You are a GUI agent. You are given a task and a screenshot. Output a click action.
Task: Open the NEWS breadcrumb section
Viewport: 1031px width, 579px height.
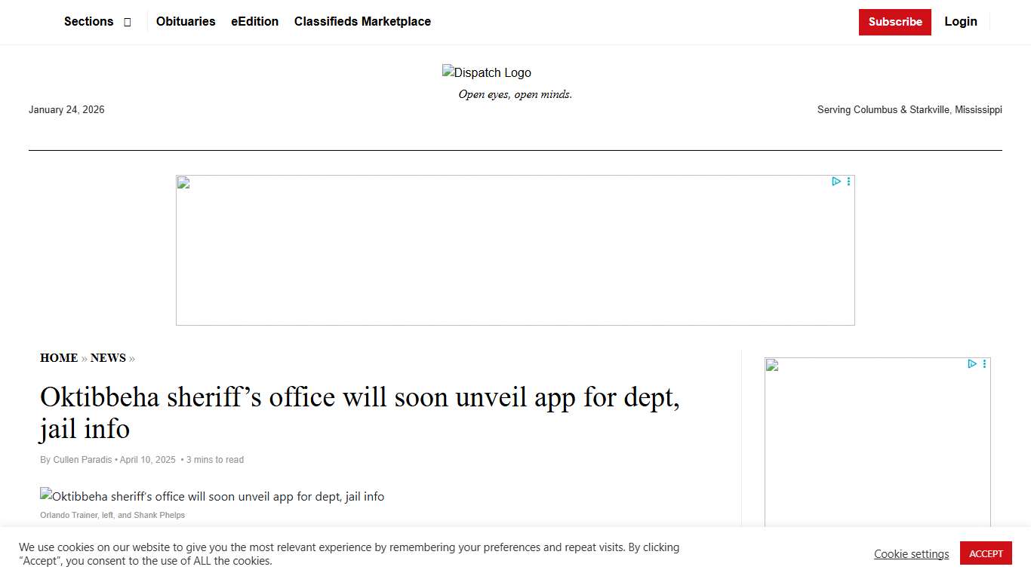[x=109, y=358]
